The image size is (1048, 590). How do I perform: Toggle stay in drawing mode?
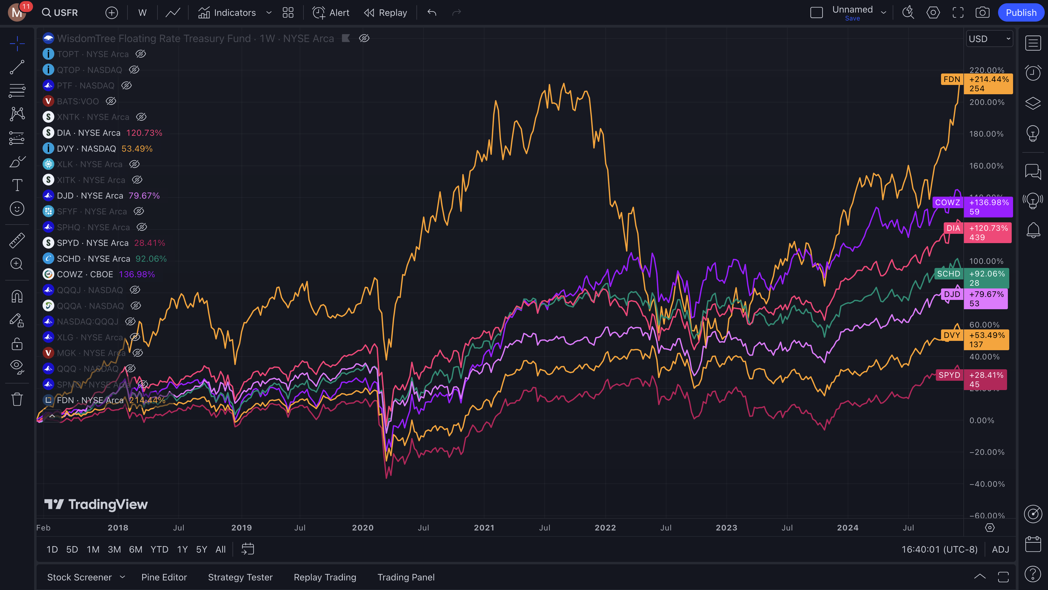(x=17, y=320)
